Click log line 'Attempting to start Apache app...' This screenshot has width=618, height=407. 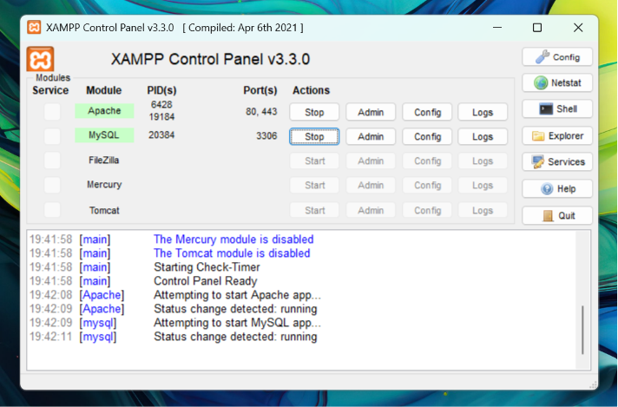pyautogui.click(x=237, y=295)
